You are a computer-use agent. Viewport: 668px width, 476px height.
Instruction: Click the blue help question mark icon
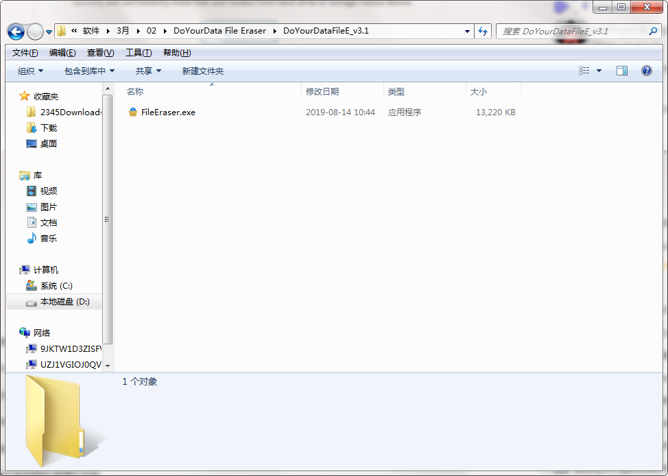click(646, 71)
